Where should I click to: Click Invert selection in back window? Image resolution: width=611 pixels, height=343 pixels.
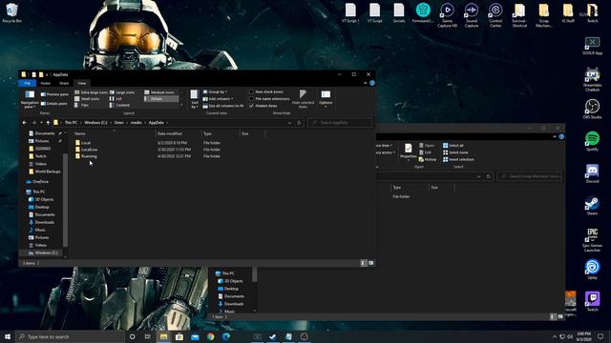click(458, 159)
